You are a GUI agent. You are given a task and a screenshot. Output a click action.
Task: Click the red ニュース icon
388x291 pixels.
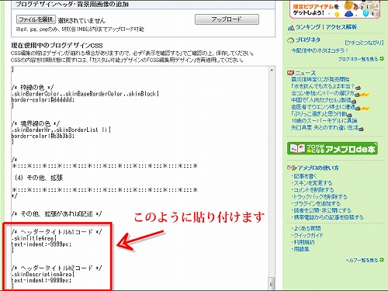290,73
